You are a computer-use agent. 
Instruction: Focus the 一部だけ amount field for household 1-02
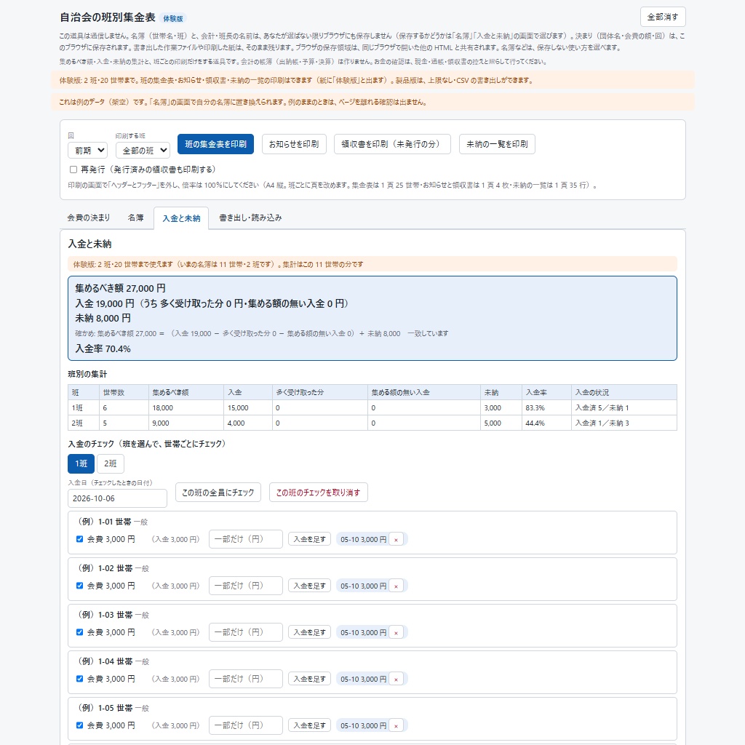(246, 586)
